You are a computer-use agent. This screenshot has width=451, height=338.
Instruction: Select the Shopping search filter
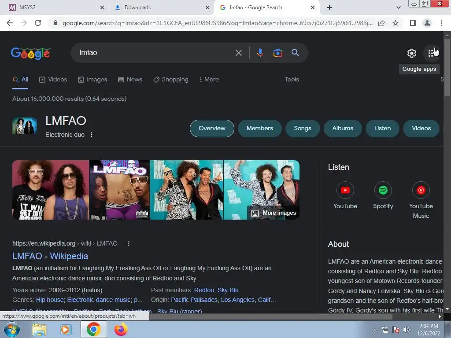coord(171,79)
